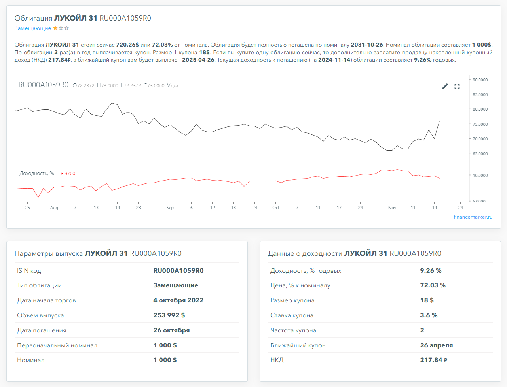
Task: Click the coupon size 18 $
Action: 427,300
